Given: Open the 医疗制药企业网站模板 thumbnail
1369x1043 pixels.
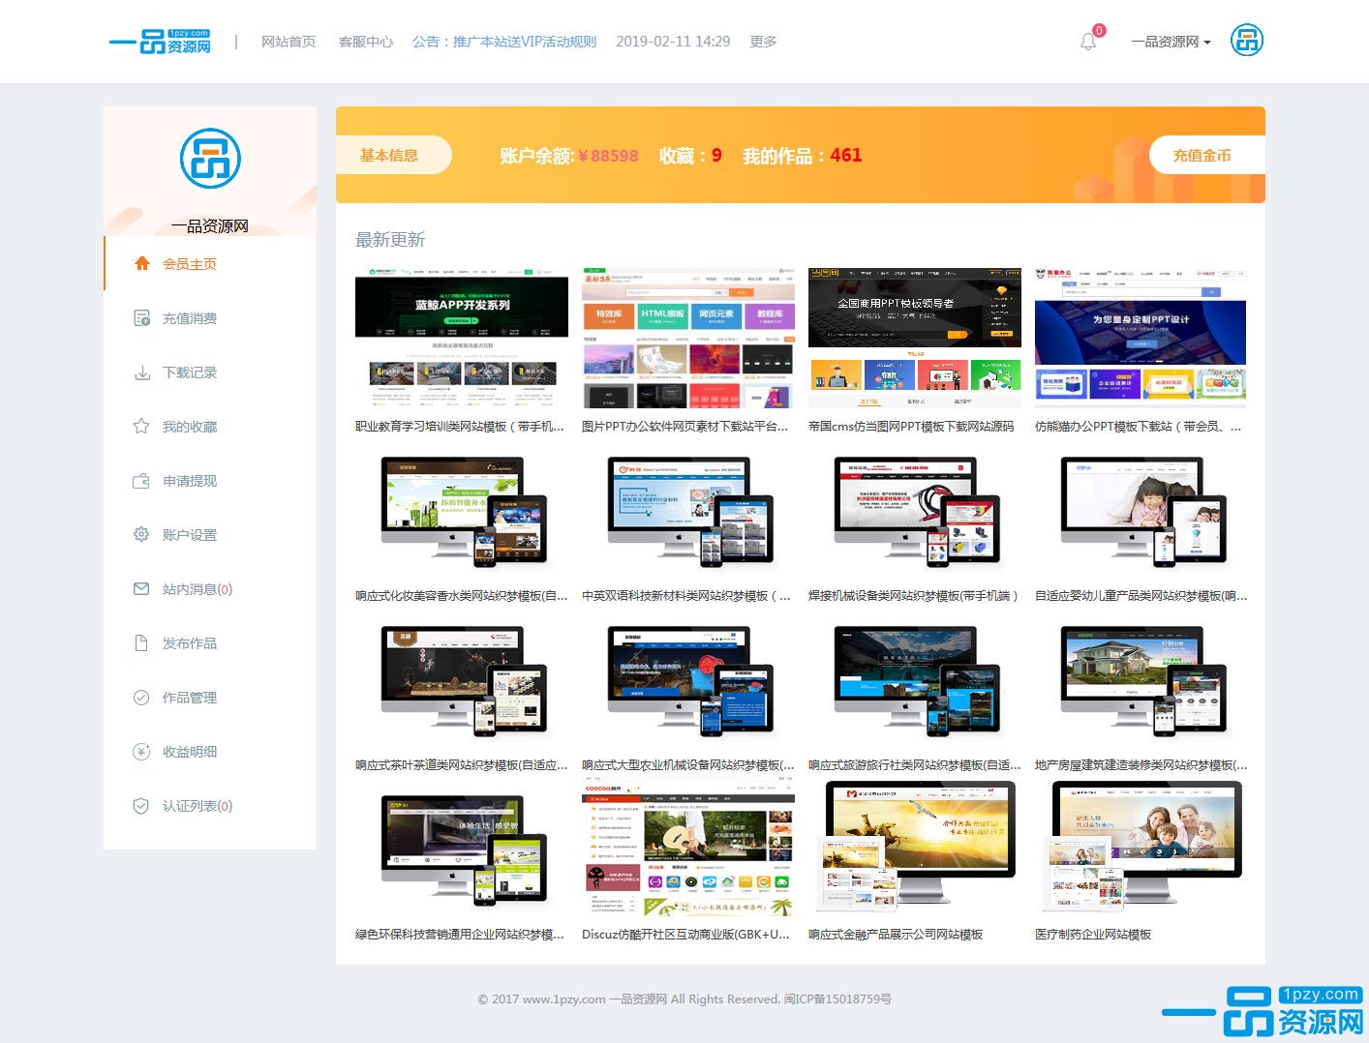Looking at the screenshot, I should pos(1141,849).
